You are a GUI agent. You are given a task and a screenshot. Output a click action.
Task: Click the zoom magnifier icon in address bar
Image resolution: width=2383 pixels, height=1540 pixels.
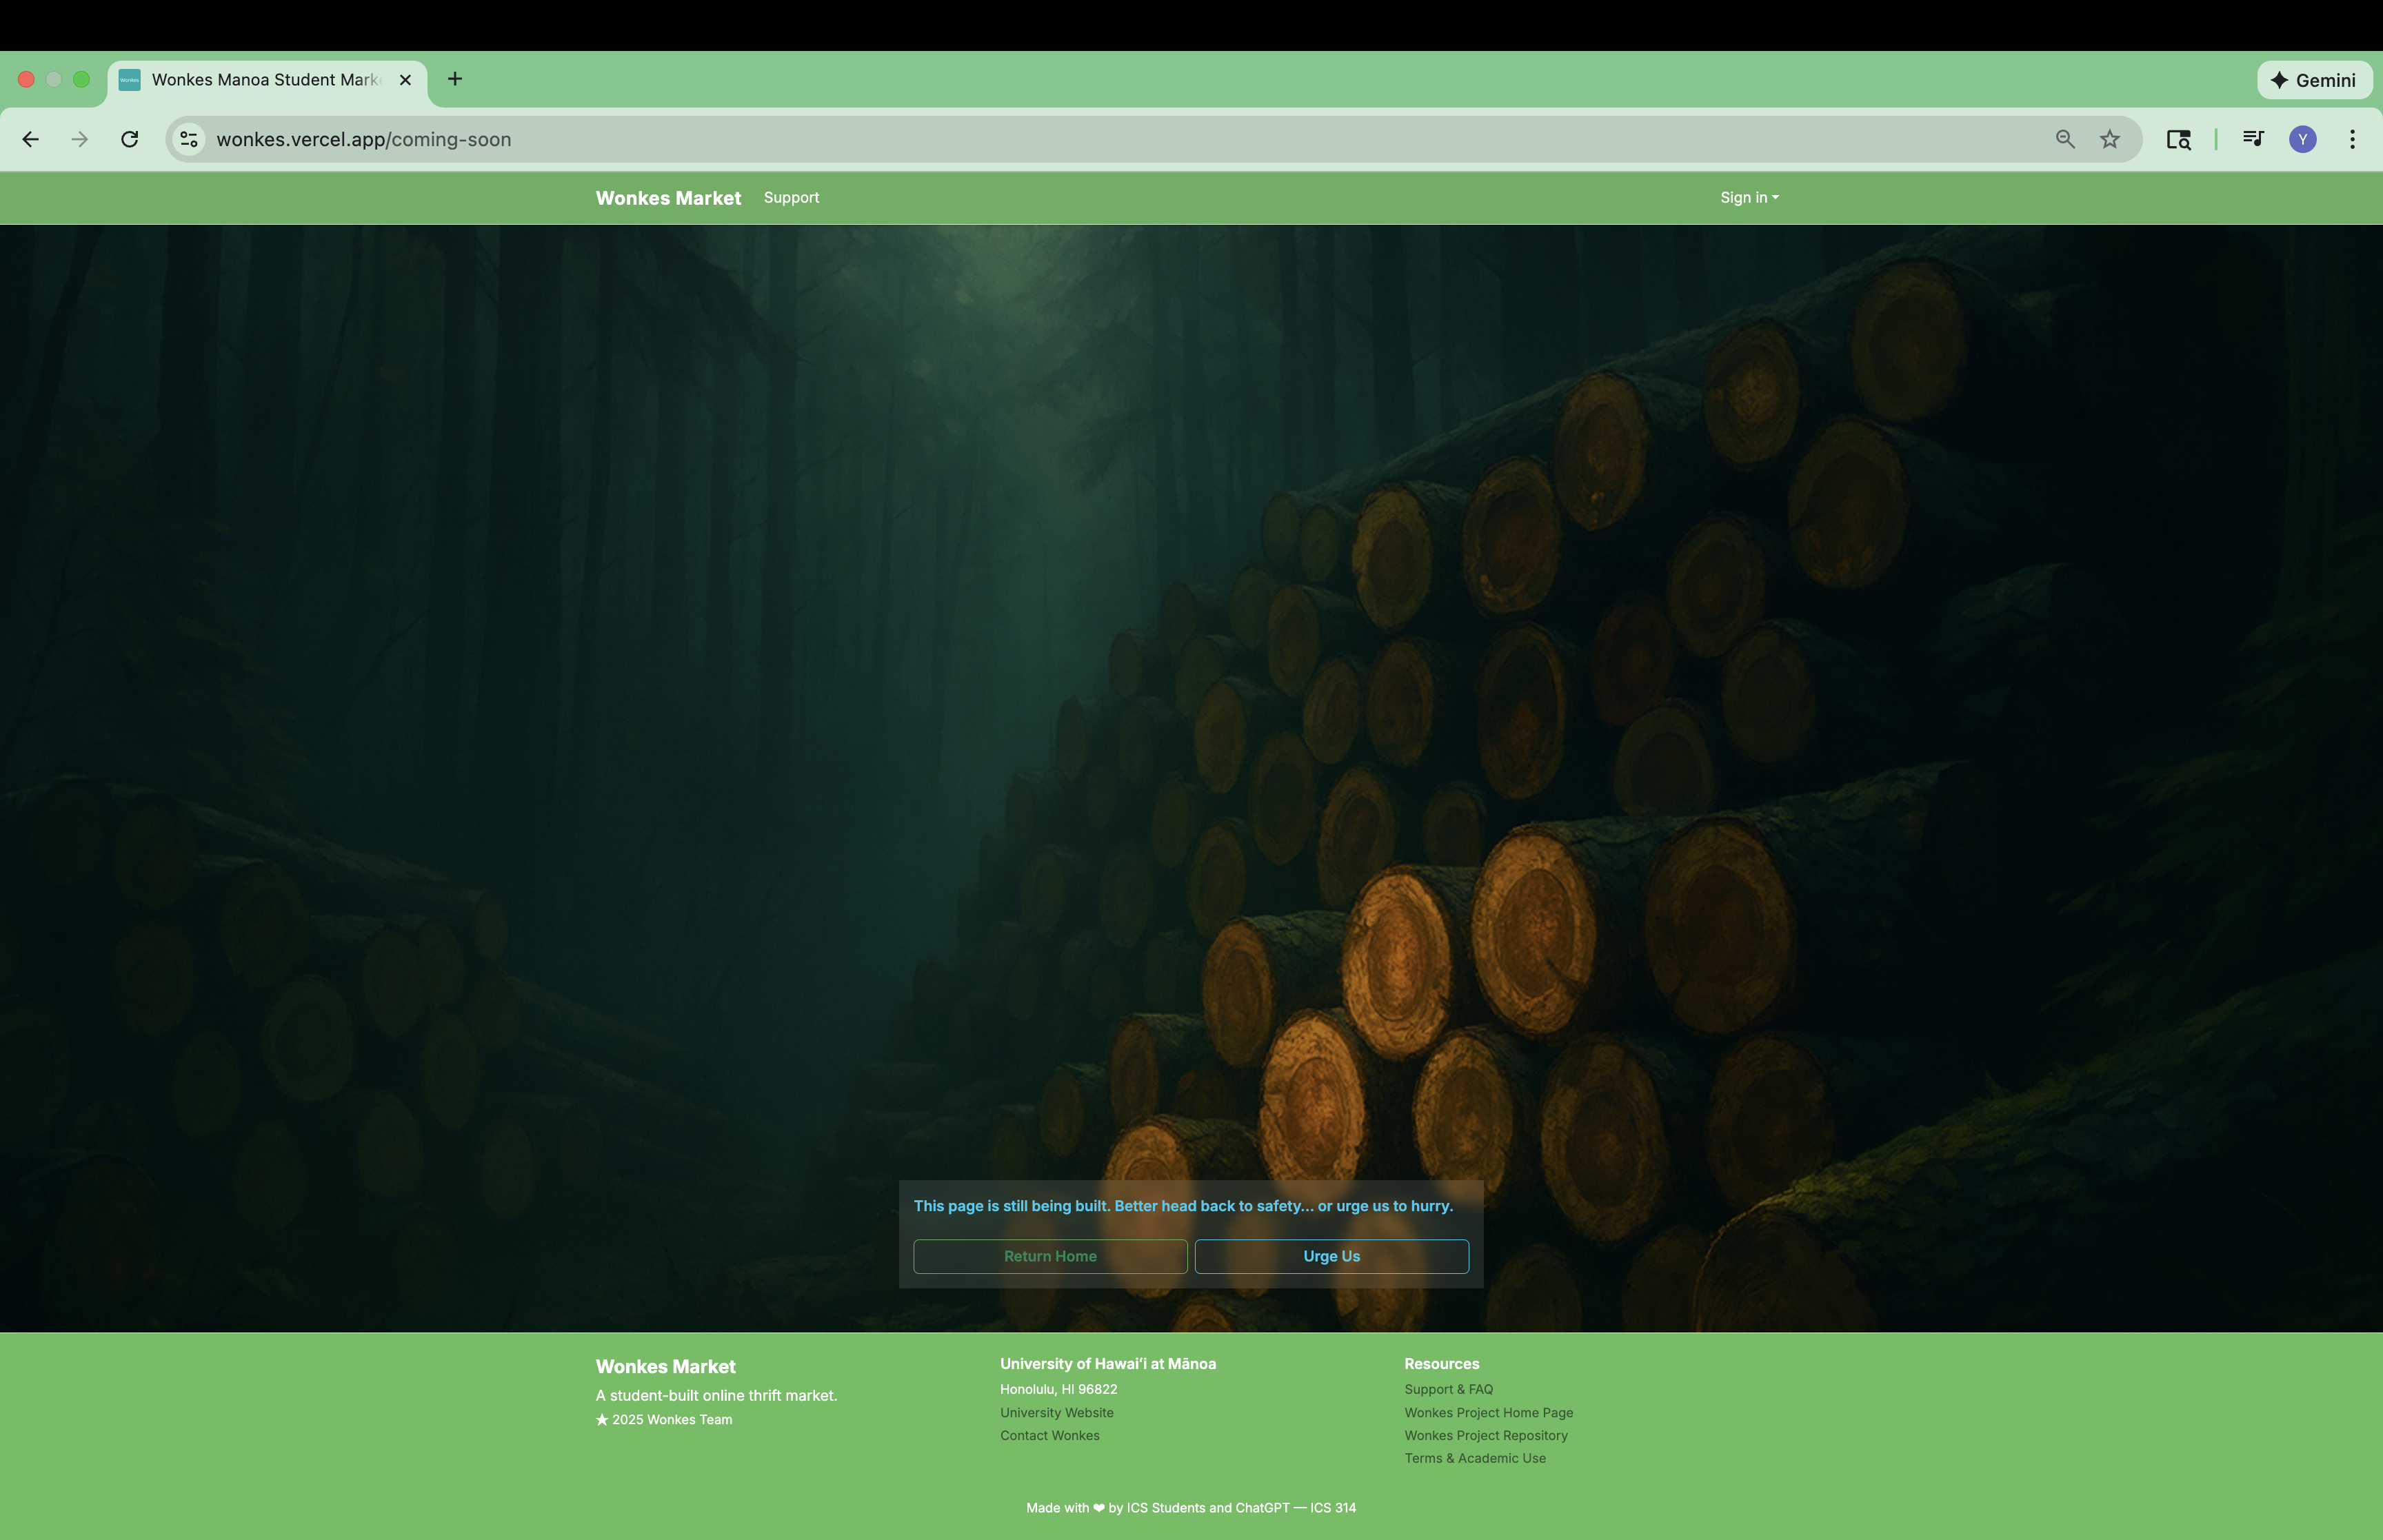(x=2065, y=139)
